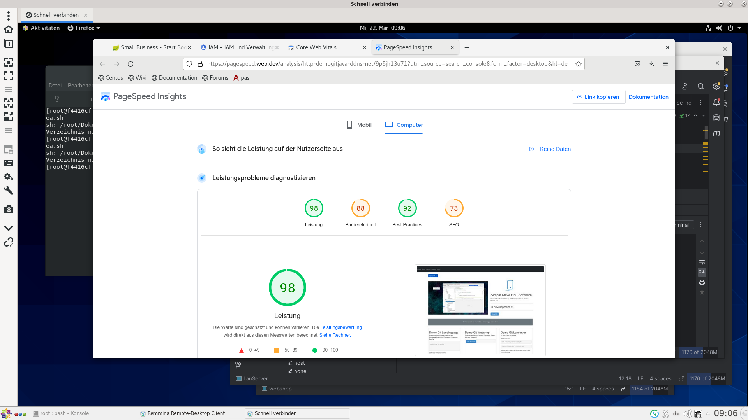
Task: Click Link kopieren button
Action: pyautogui.click(x=598, y=97)
